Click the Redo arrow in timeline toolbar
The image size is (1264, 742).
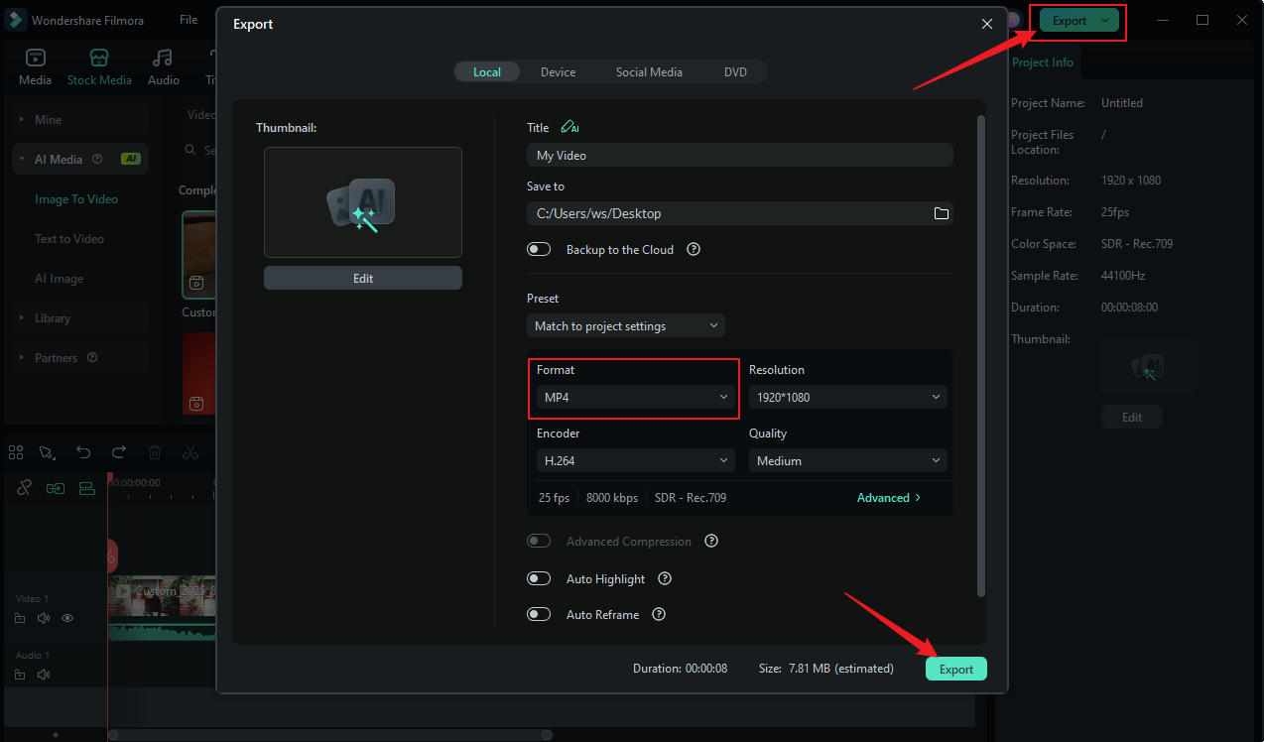(x=119, y=452)
